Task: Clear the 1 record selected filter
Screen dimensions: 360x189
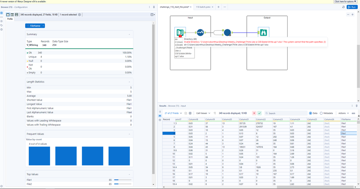Action: click(80, 14)
